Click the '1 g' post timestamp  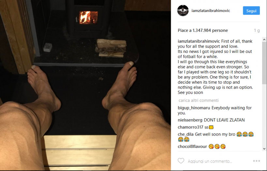pyautogui.click(x=257, y=30)
